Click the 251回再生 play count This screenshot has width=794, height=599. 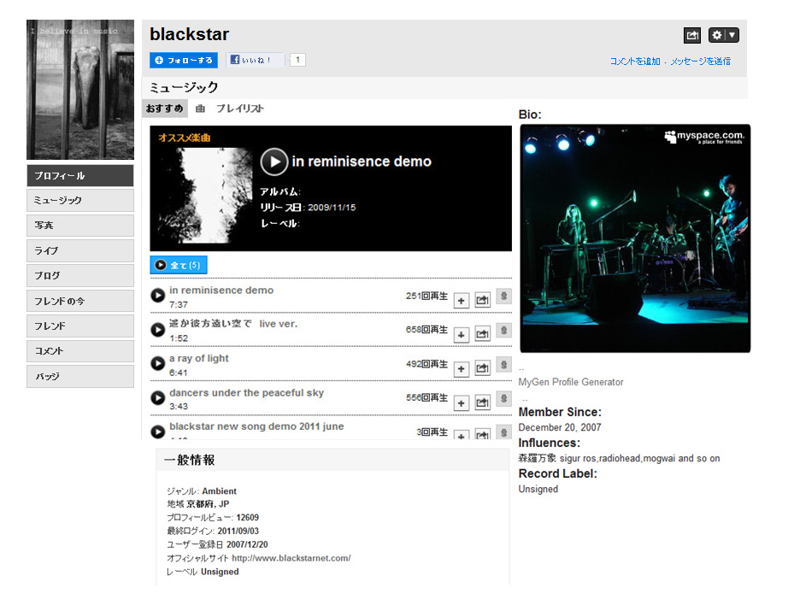click(x=426, y=297)
